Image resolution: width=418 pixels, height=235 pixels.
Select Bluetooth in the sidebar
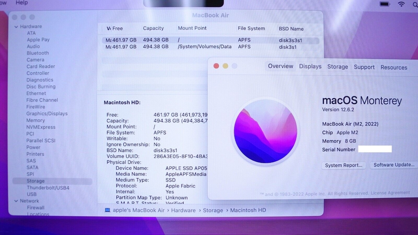coord(38,53)
